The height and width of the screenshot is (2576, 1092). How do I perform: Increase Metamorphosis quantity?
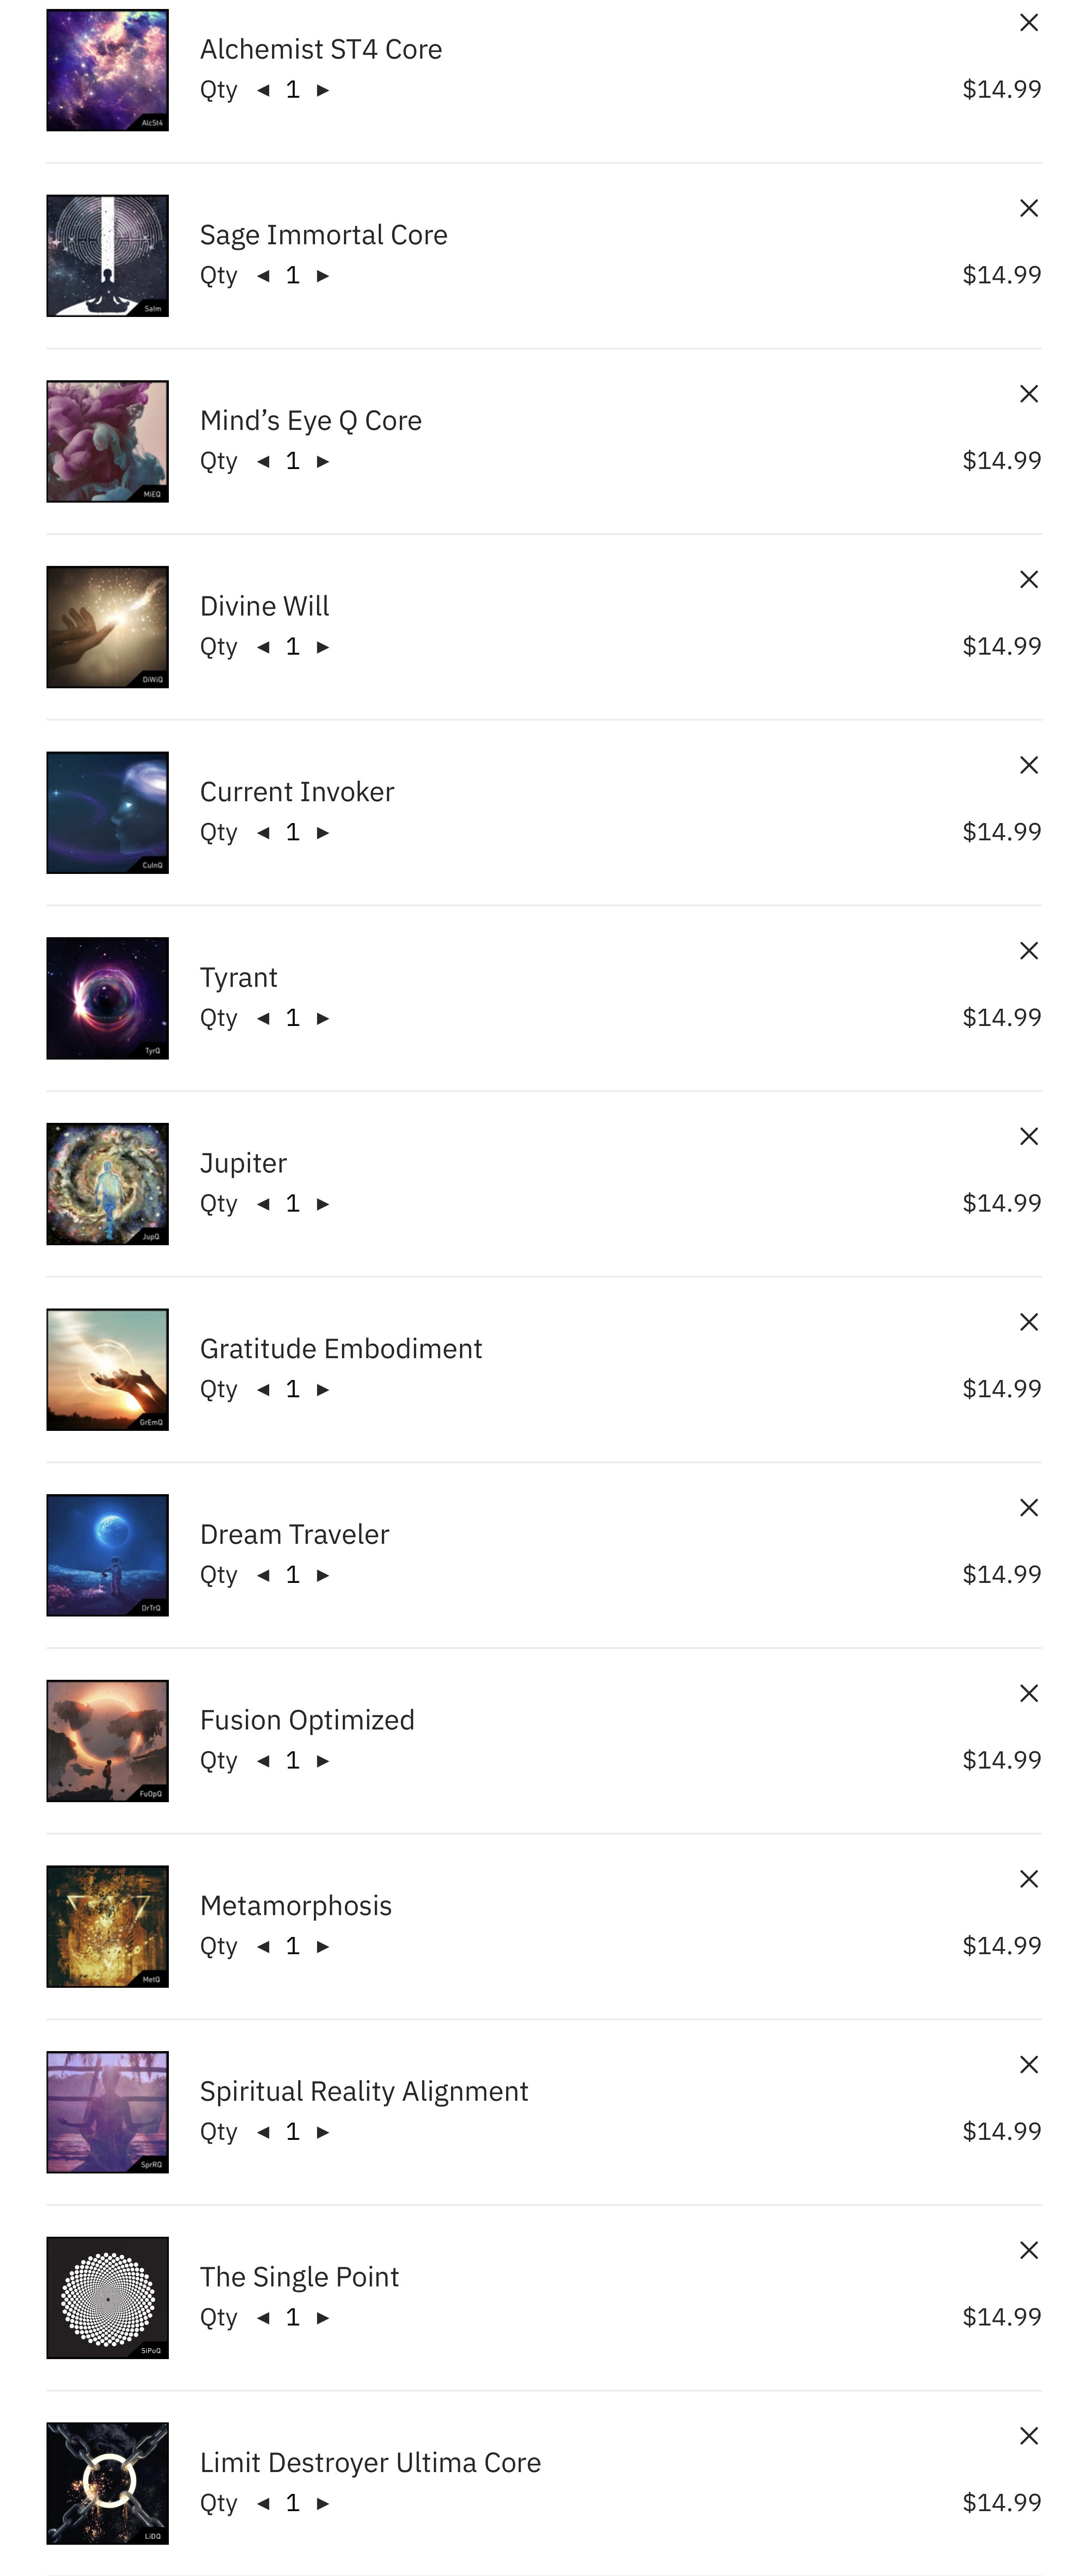323,1945
